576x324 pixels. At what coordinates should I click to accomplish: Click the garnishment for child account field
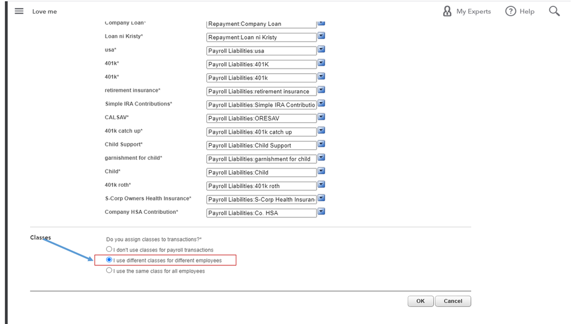coord(261,159)
